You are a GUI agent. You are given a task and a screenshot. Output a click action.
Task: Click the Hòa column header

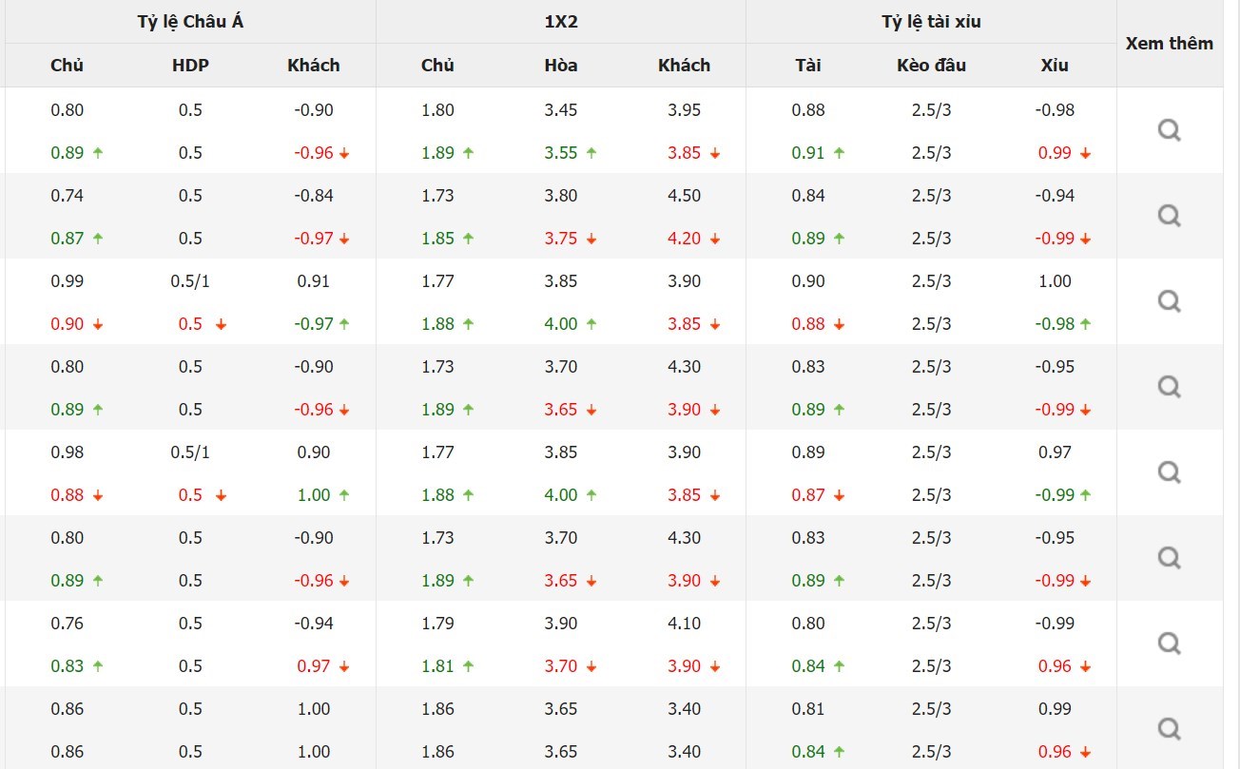pyautogui.click(x=561, y=66)
